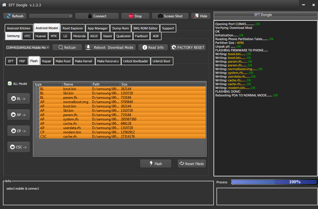Uncheck the ALL Model checkbox
The image size is (318, 209).
(x=10, y=83)
